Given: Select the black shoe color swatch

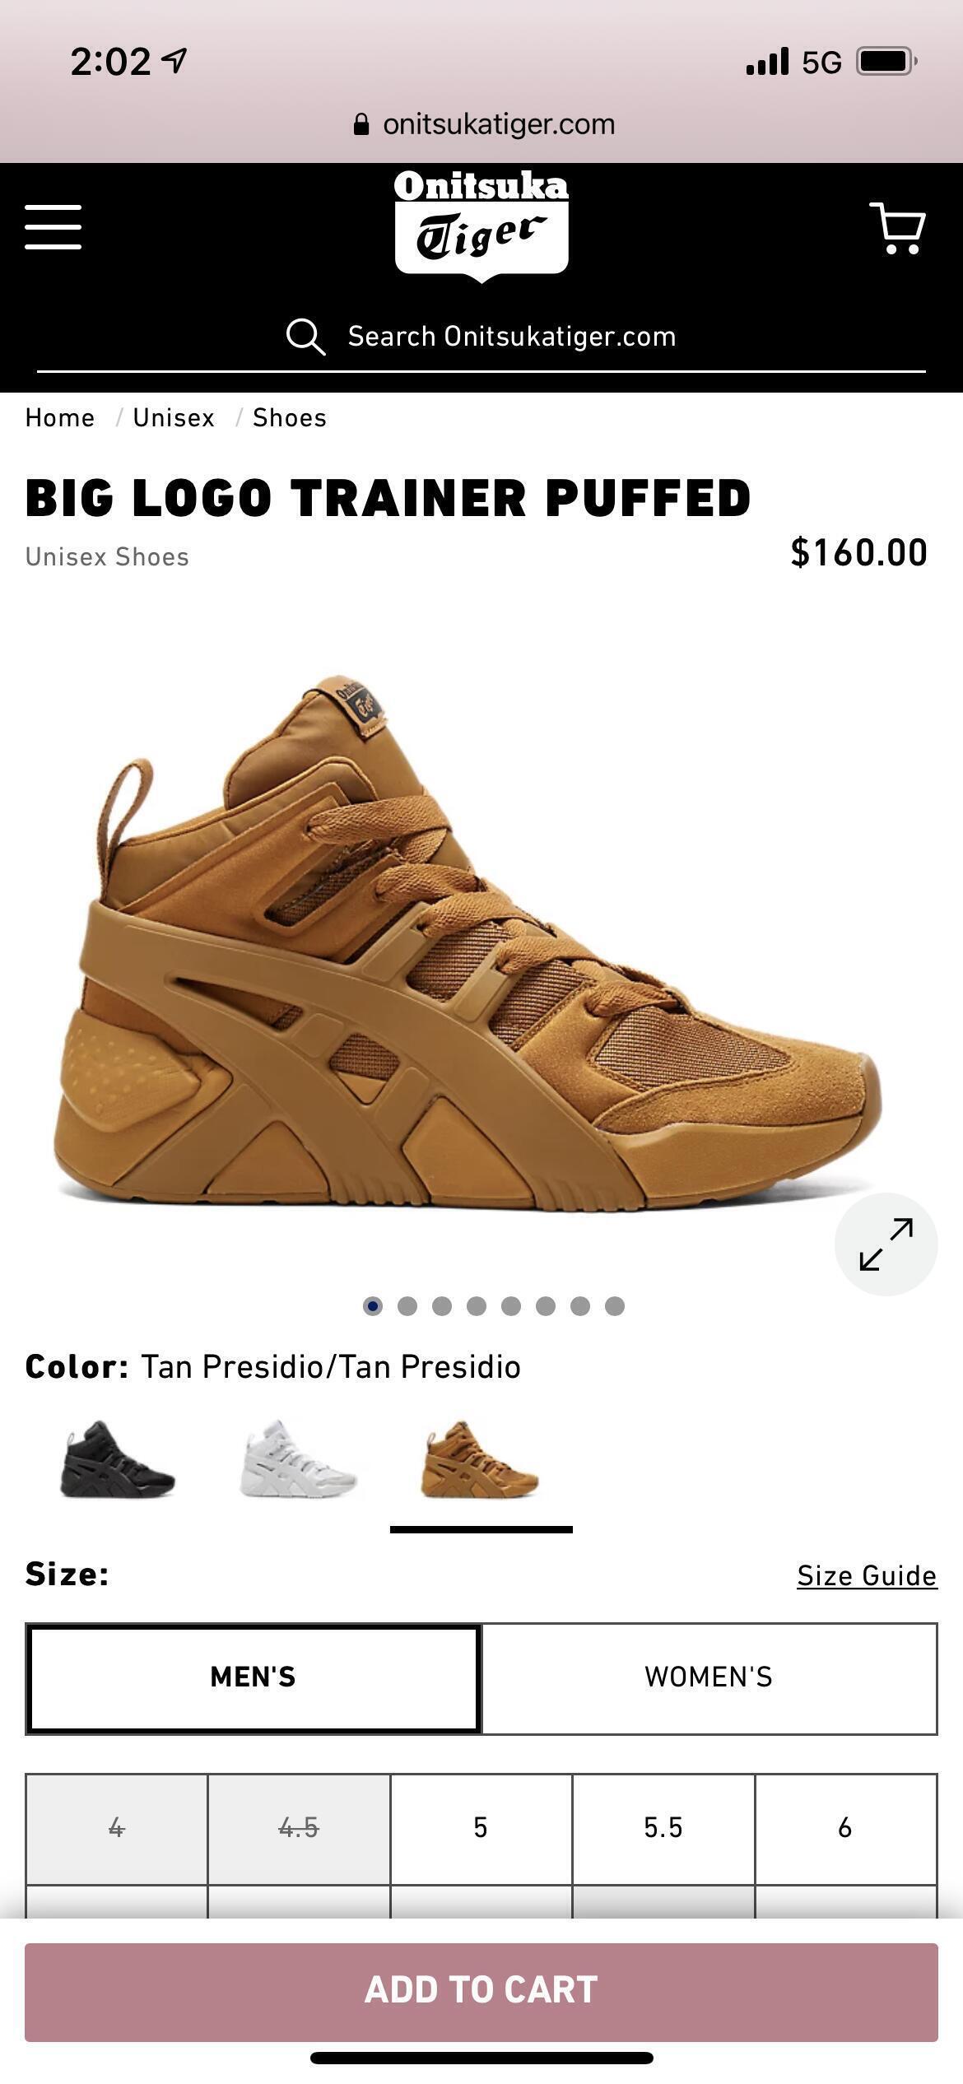Looking at the screenshot, I should point(117,1459).
